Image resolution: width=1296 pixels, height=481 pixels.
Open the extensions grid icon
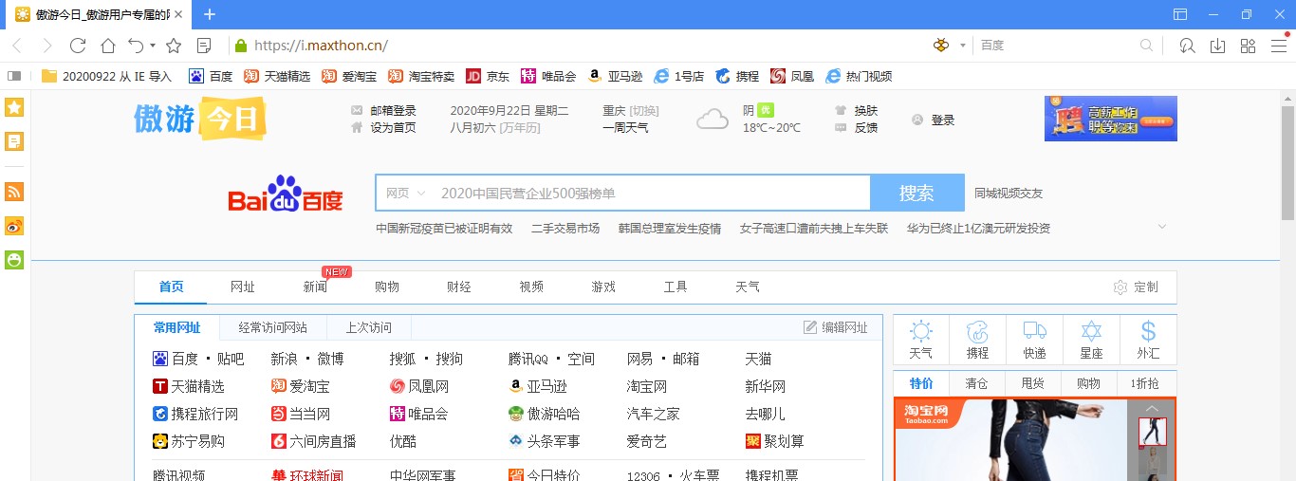[1249, 46]
